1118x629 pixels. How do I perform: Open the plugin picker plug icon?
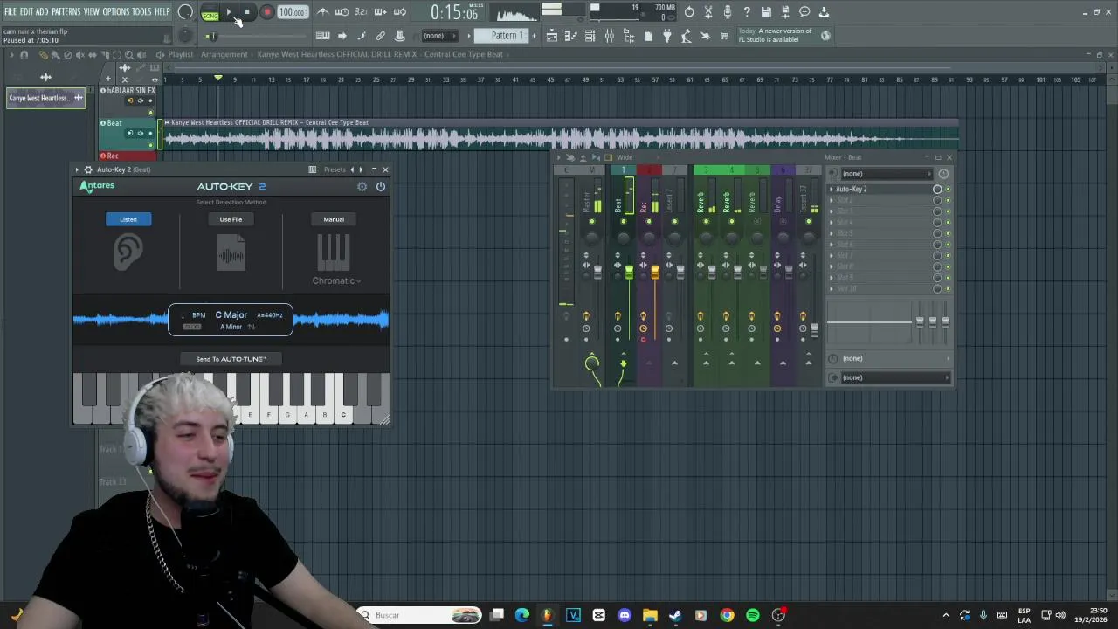point(667,36)
